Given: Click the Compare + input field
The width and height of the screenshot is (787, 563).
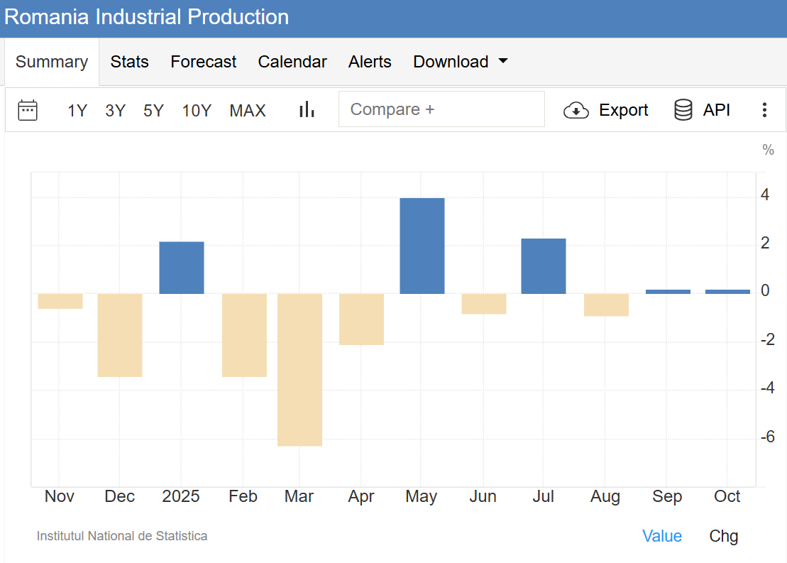Looking at the screenshot, I should (x=441, y=109).
